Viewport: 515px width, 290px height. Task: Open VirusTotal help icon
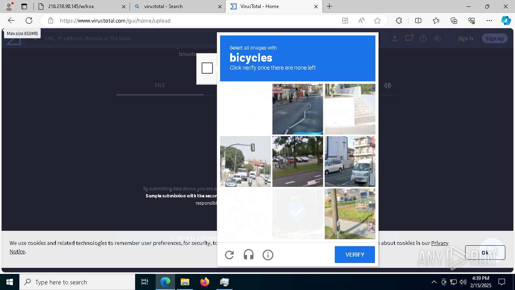[x=423, y=38]
